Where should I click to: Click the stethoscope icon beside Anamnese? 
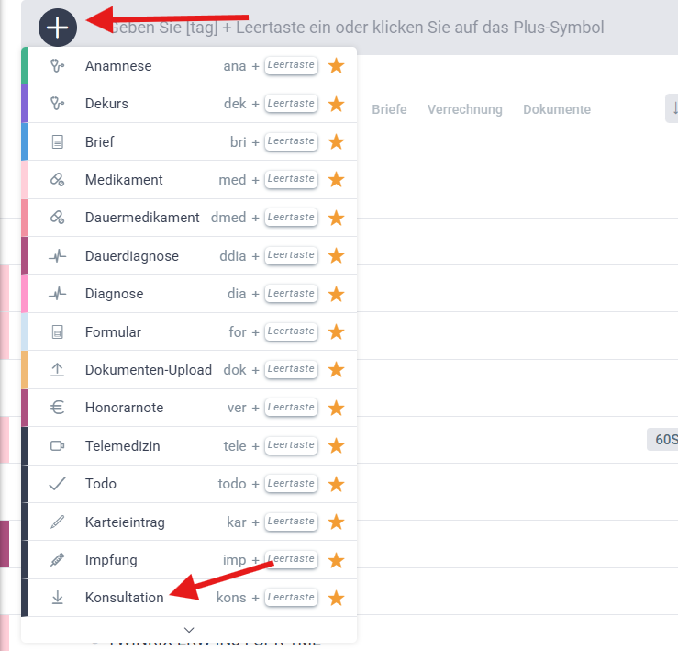(x=58, y=66)
